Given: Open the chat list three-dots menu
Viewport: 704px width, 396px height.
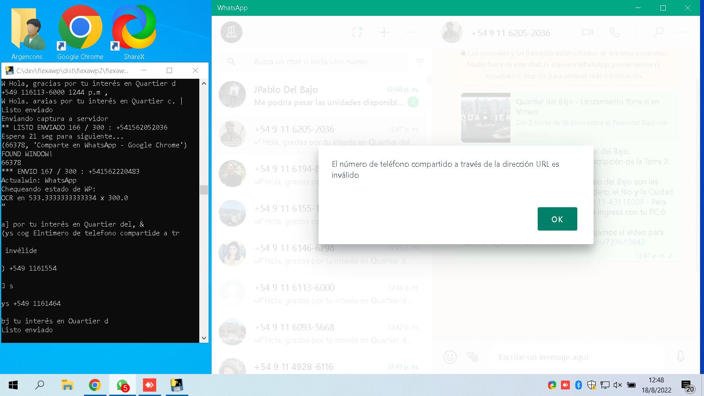Looking at the screenshot, I should point(412,32).
